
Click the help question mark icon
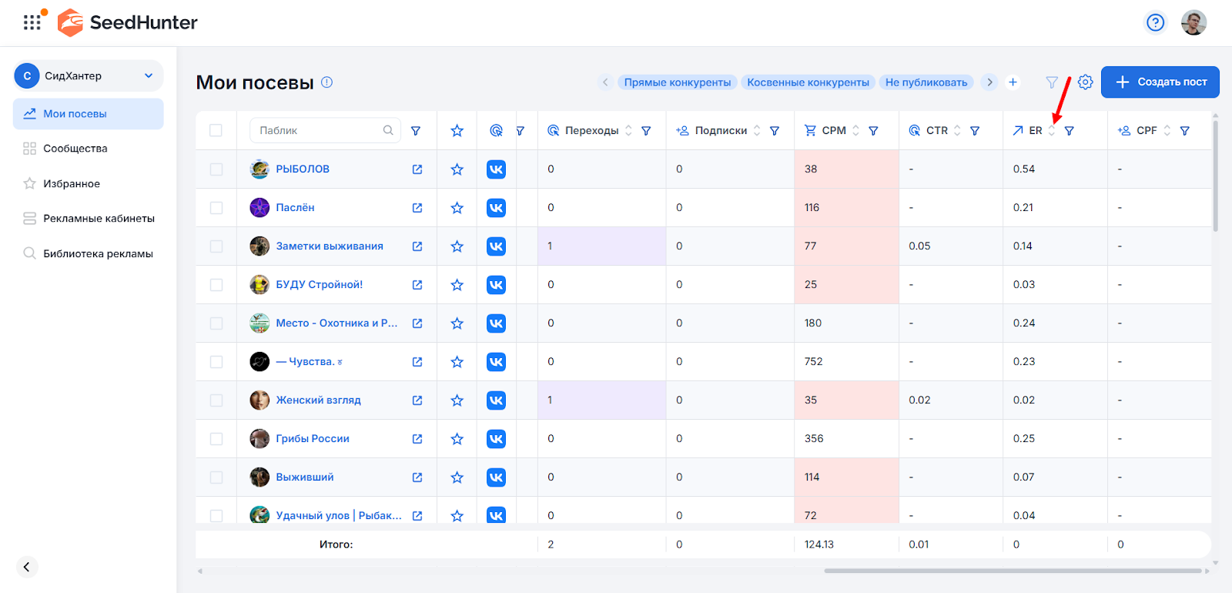pos(1155,23)
